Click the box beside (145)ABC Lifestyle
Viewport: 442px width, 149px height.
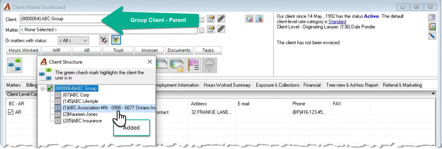58,101
